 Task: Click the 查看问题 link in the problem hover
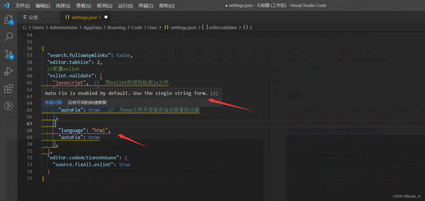coord(53,102)
